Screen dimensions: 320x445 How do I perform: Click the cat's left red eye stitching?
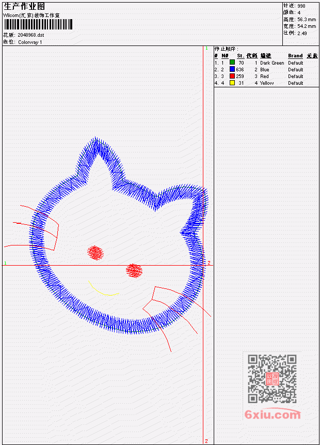tap(95, 253)
